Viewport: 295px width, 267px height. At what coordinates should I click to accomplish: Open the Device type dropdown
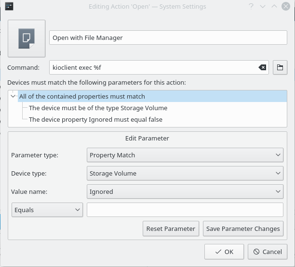185,173
